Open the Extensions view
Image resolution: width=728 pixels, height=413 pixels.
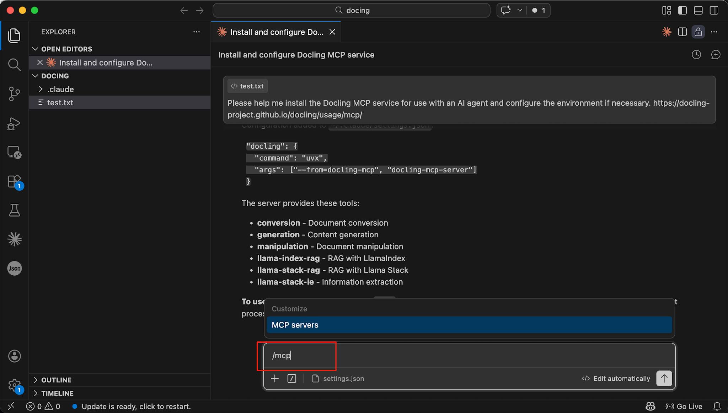[x=14, y=181]
